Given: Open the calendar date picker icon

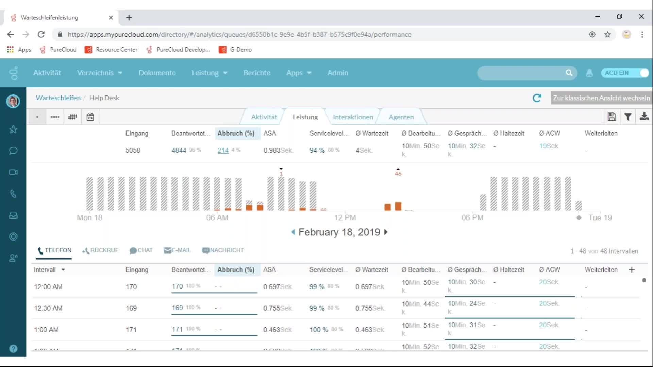Looking at the screenshot, I should click(90, 117).
